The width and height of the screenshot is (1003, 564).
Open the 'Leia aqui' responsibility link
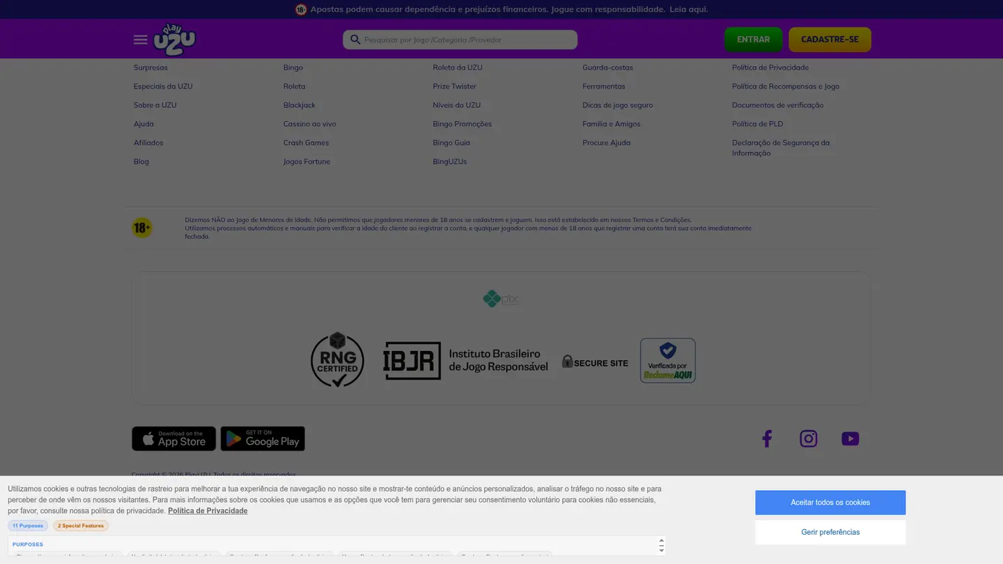point(688,9)
